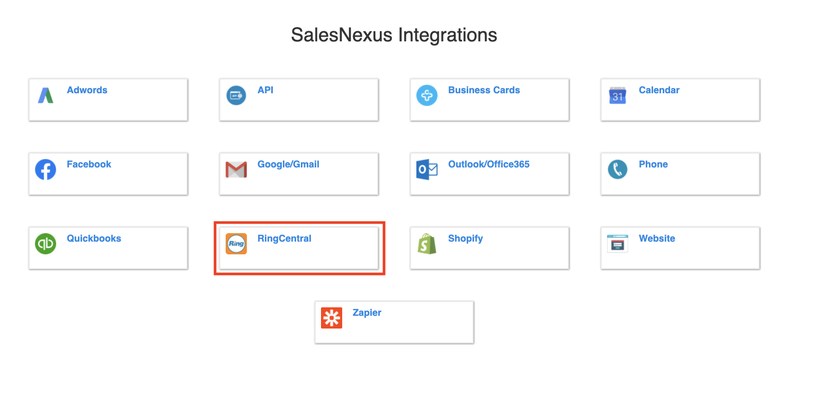Go to the Zapier integration link
This screenshot has width=820, height=408.
coord(367,313)
